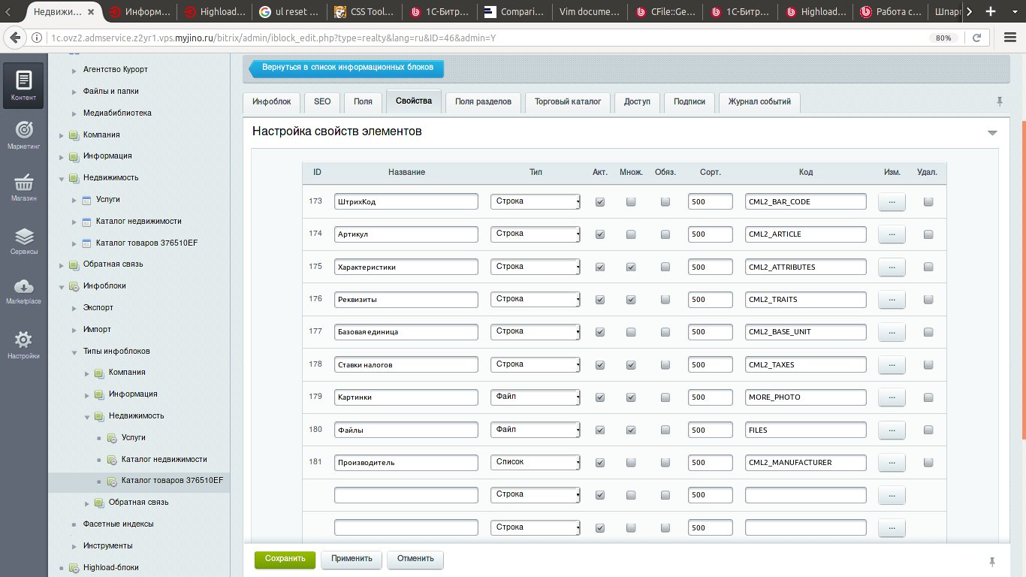1026x577 pixels.
Task: Show more tabs with the arrow button
Action: (969, 12)
